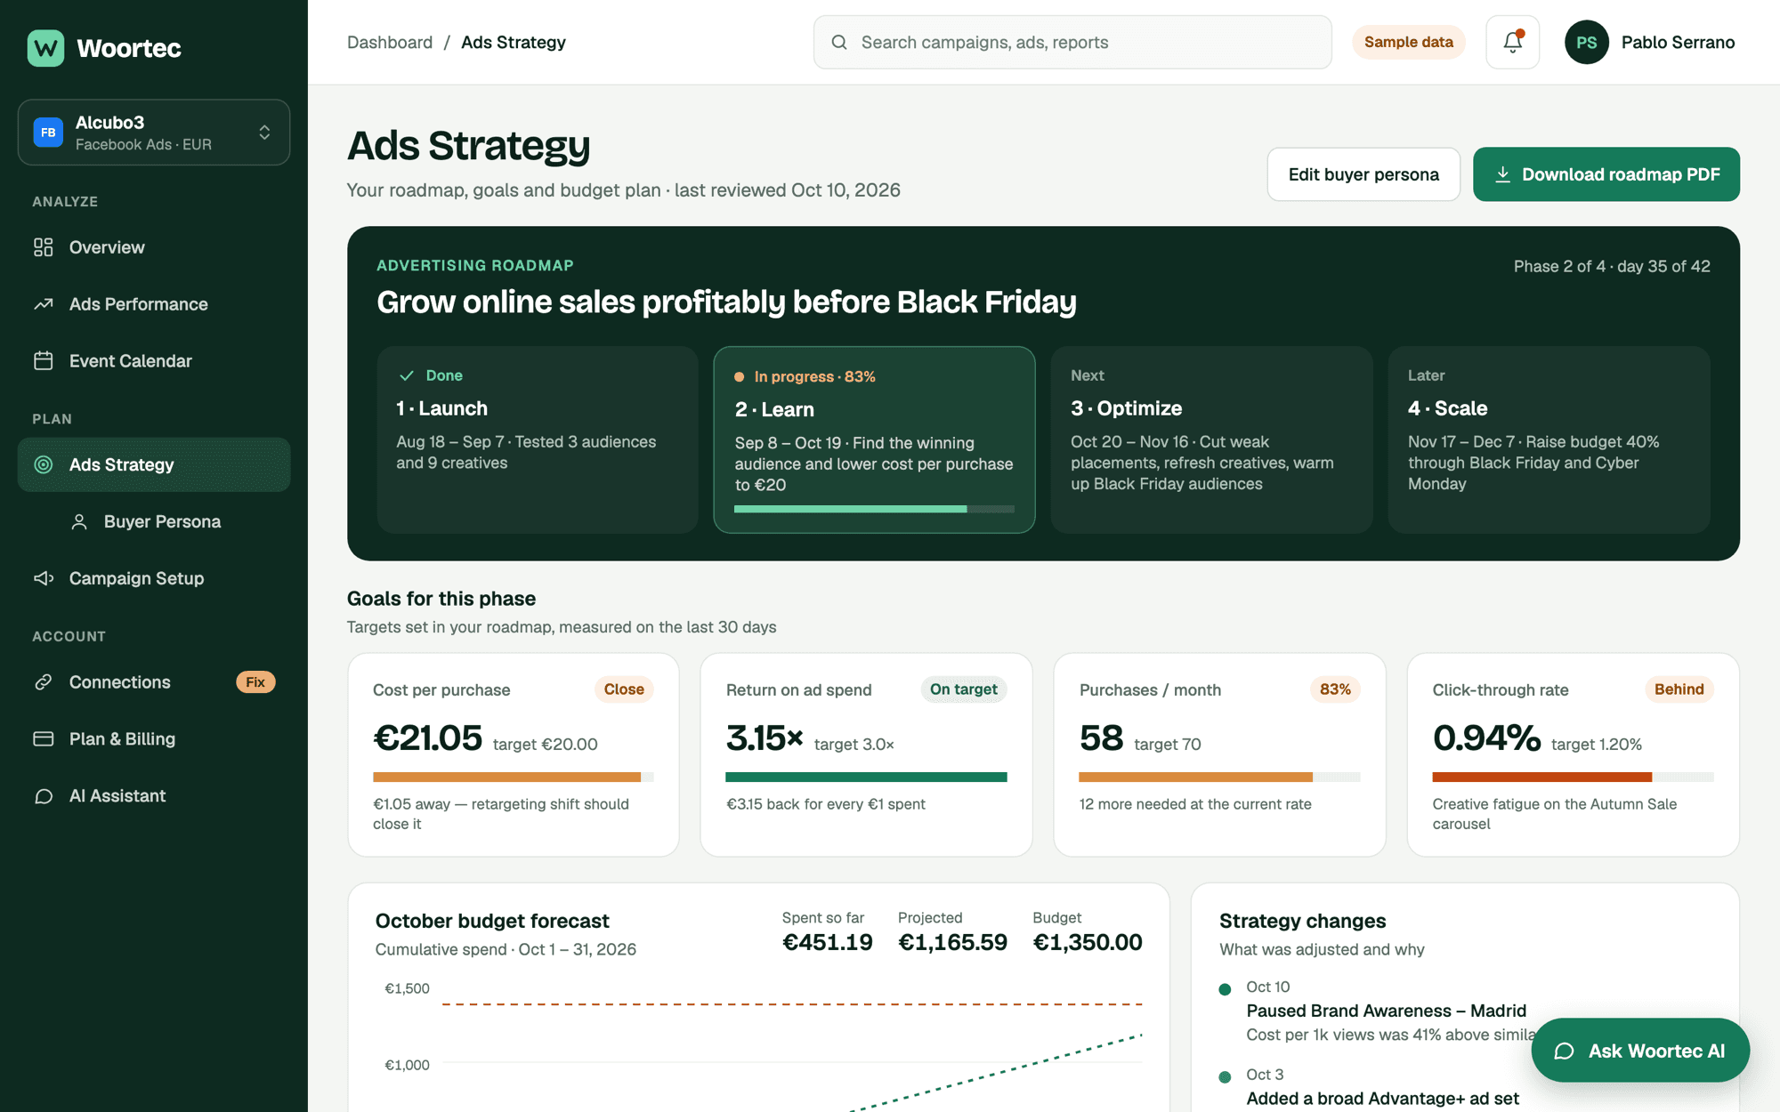Click the Learn phase progress bar
This screenshot has width=1780, height=1112.
click(874, 509)
